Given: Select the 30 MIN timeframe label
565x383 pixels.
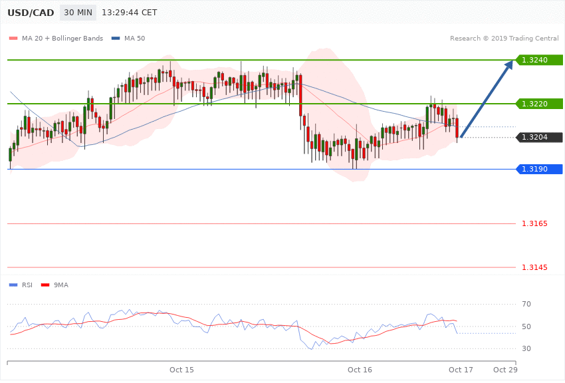Looking at the screenshot, I should 78,13.
